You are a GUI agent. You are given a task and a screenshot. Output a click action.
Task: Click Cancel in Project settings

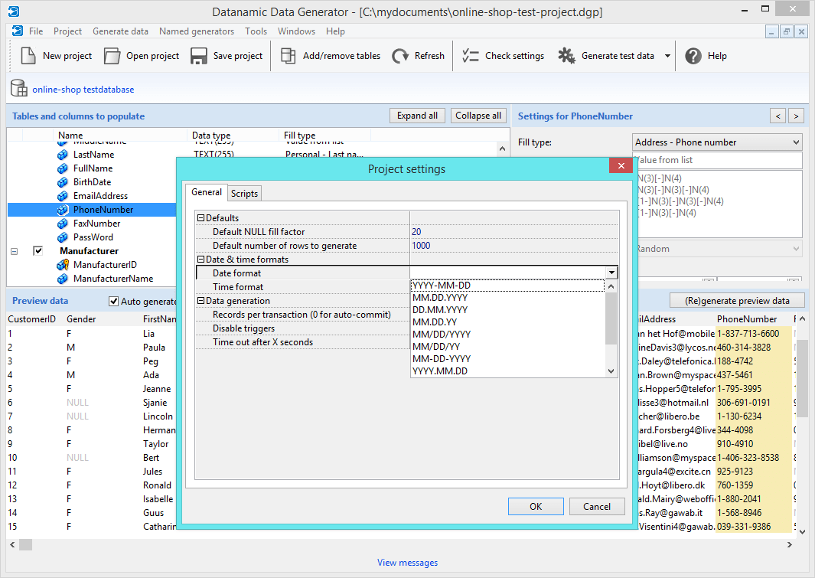pos(597,506)
